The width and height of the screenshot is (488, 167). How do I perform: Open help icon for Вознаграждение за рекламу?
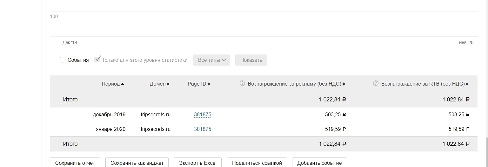[x=242, y=84]
